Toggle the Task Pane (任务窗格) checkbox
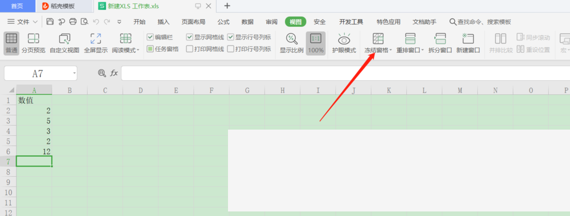Viewport: 570px width, 216px height. click(150, 49)
